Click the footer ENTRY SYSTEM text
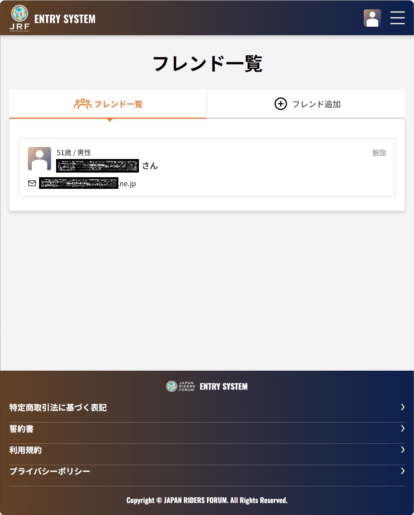The height and width of the screenshot is (515, 414). [x=224, y=387]
